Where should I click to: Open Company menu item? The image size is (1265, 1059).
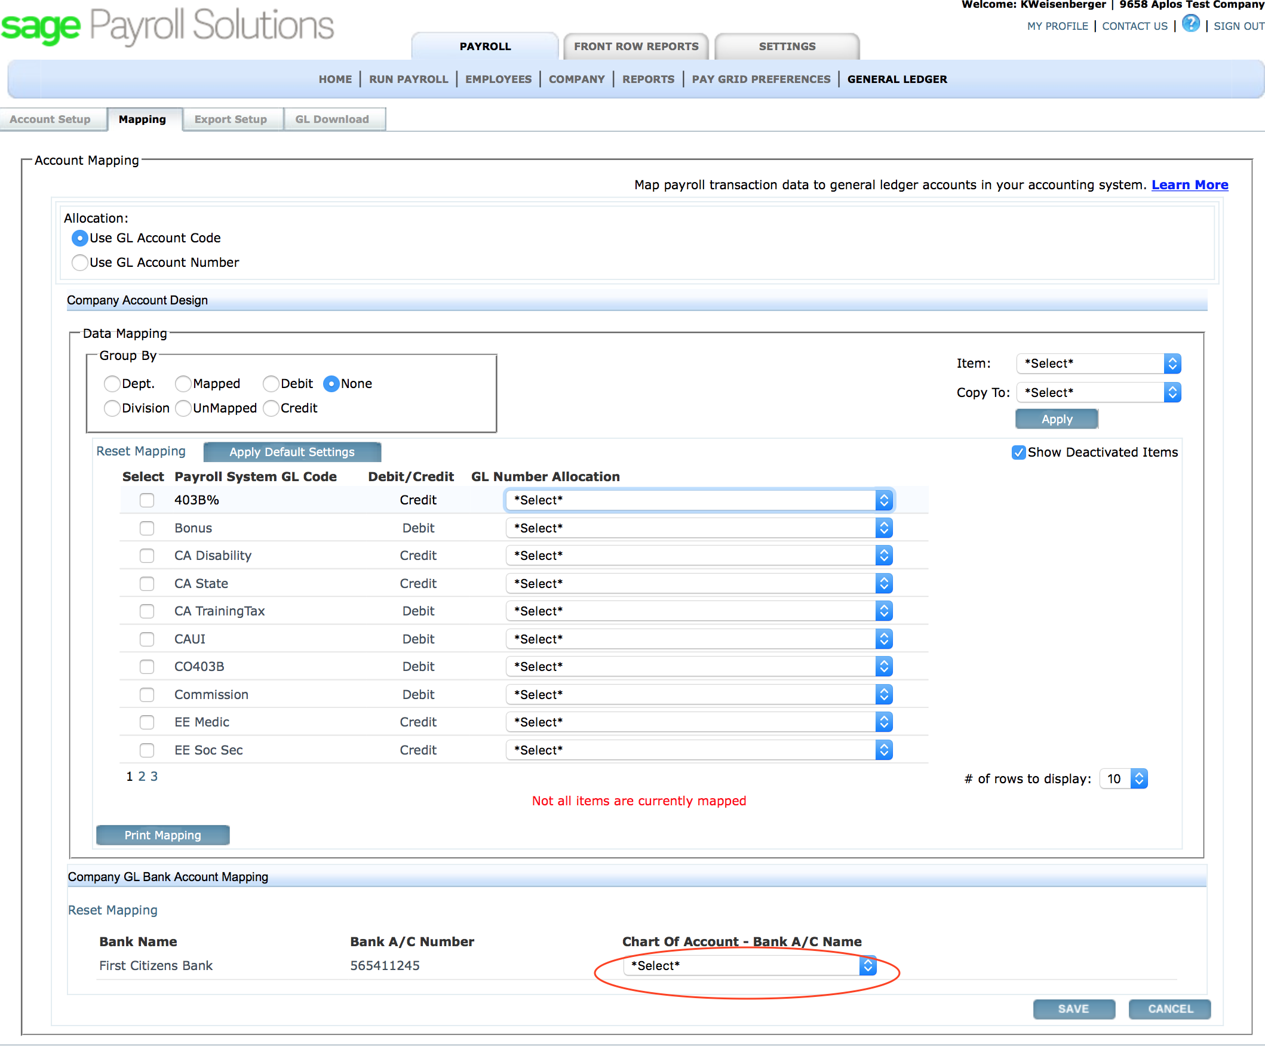[x=576, y=79]
